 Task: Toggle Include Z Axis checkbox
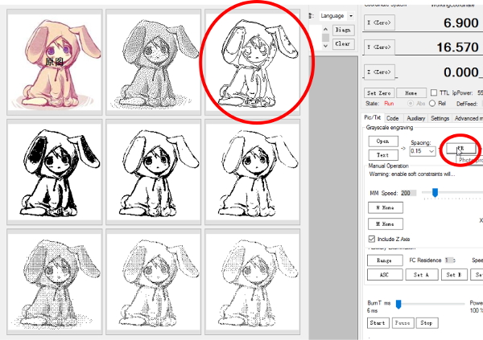[x=371, y=240]
